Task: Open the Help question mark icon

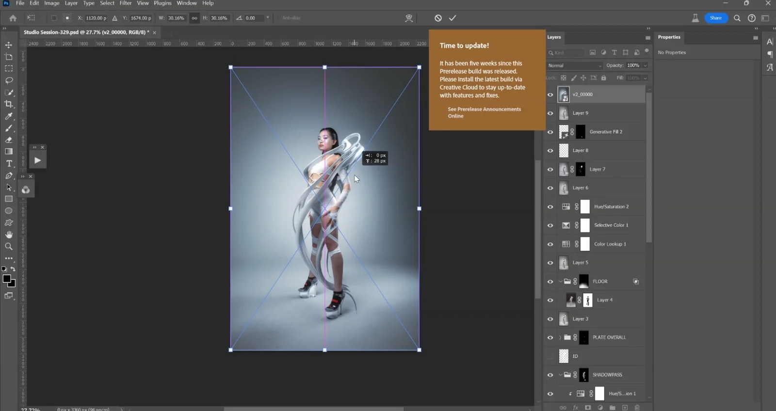Action: [x=752, y=18]
